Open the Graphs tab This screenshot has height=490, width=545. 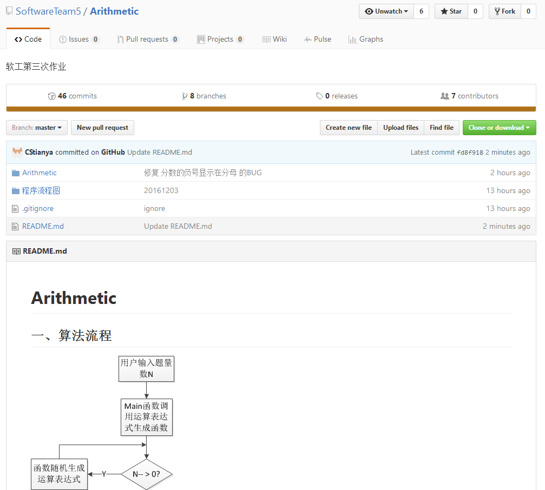click(366, 39)
